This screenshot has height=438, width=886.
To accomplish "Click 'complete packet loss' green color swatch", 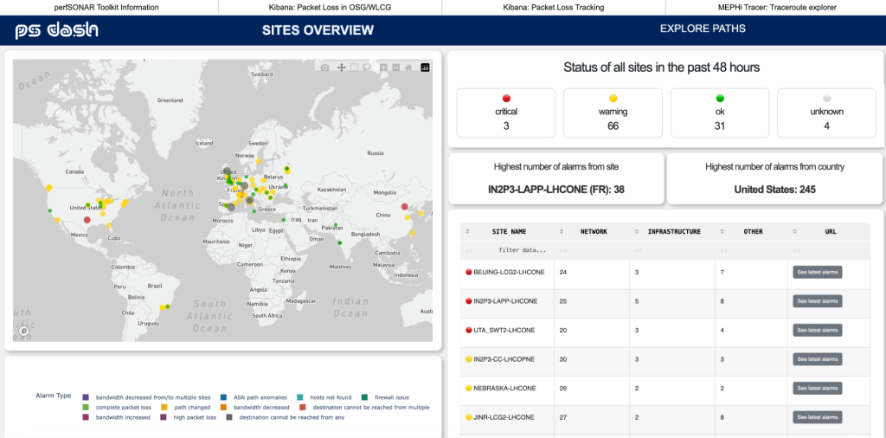I will click(x=86, y=407).
